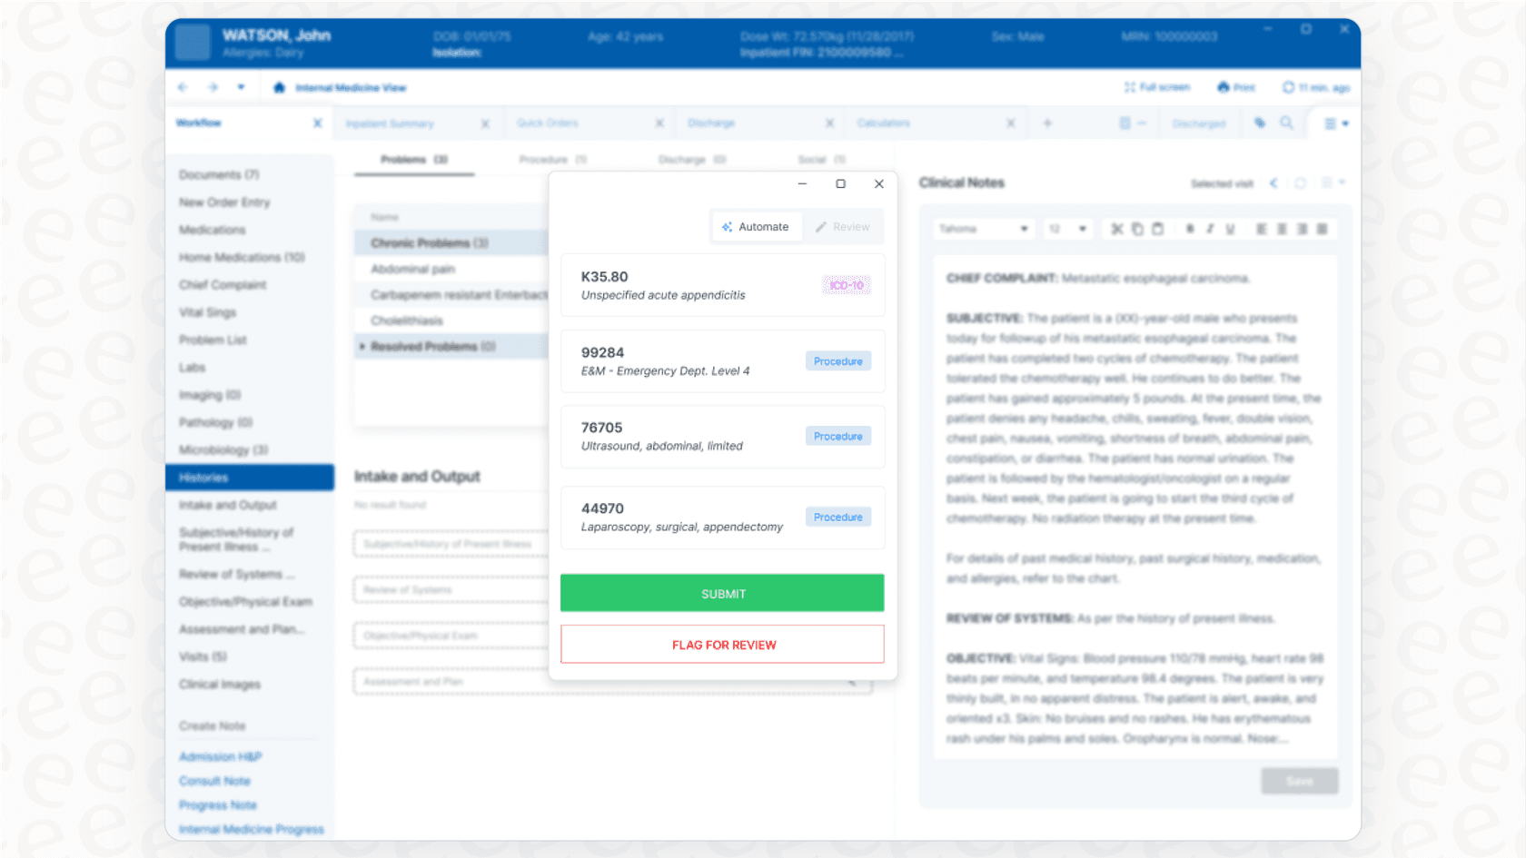Image resolution: width=1526 pixels, height=858 pixels.
Task: Open the font size 12 dropdown
Action: coord(1067,228)
